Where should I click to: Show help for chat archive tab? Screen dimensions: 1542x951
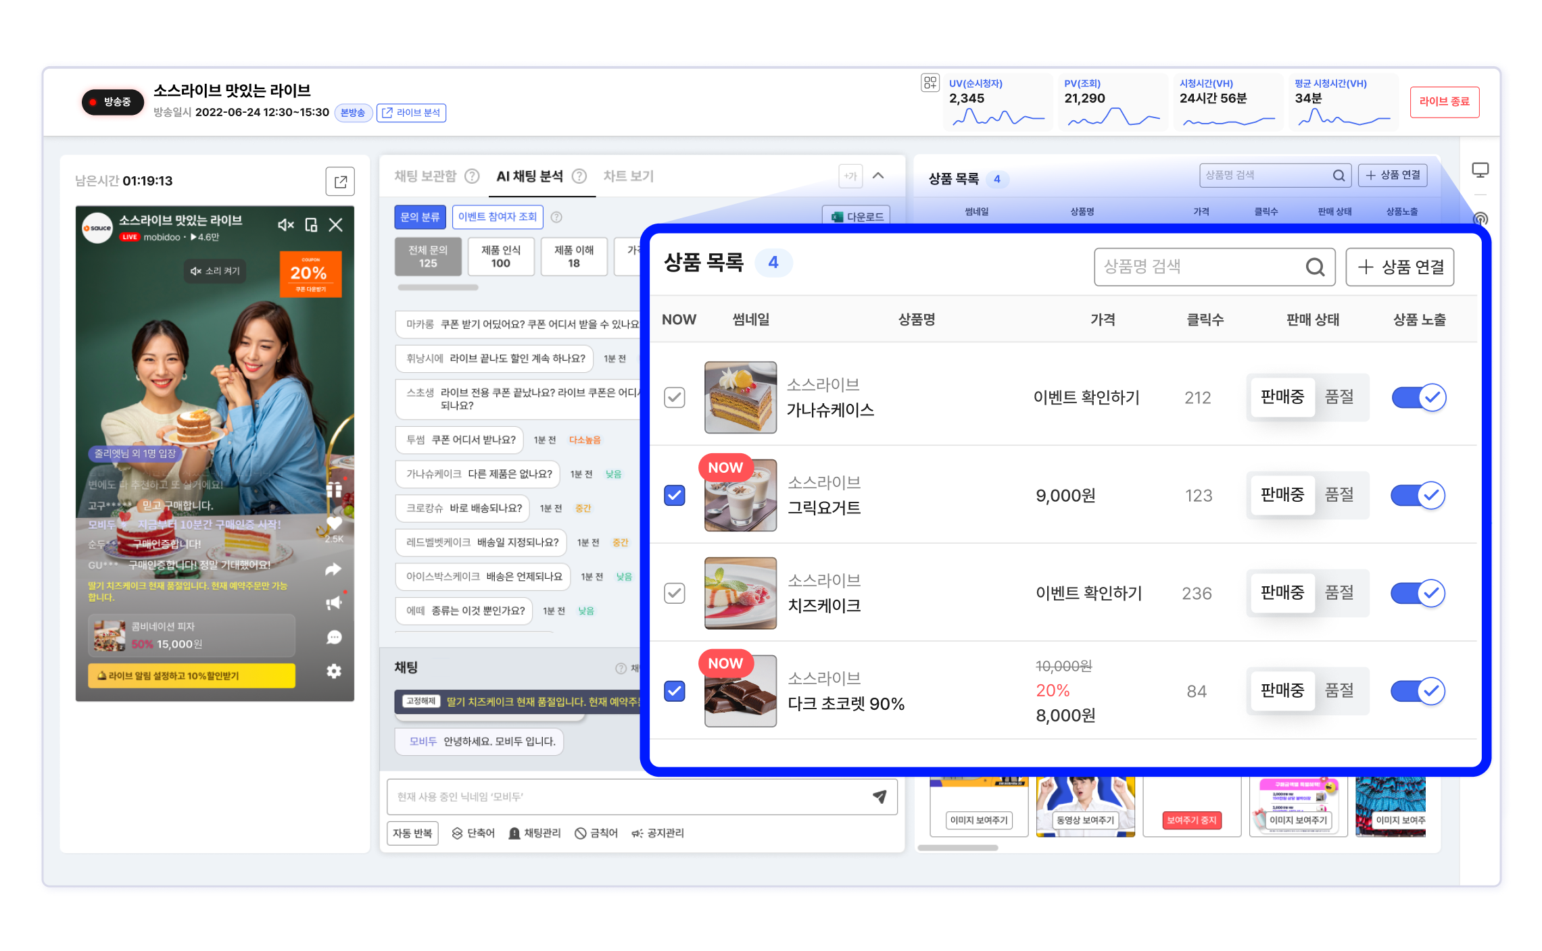tap(473, 176)
